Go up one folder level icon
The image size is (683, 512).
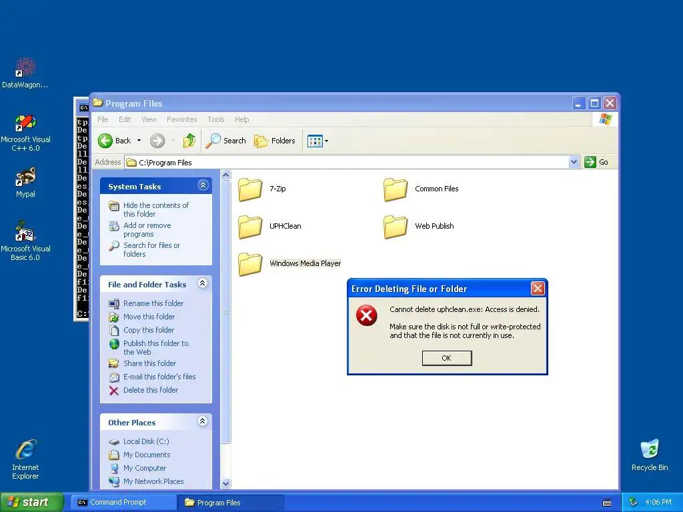(x=189, y=141)
